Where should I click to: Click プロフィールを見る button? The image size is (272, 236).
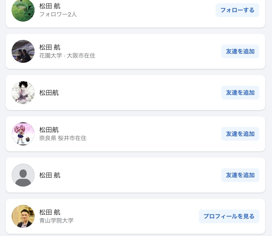229,216
